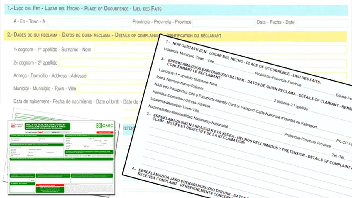Click the 'A - En - Town - A' field

click(89, 22)
